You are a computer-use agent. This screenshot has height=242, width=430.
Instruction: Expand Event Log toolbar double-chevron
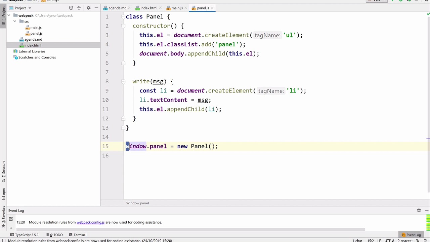pos(11,228)
